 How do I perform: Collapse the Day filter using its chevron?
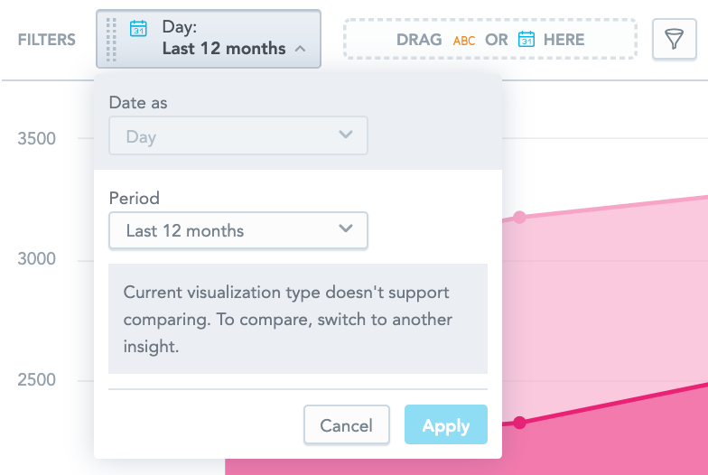[300, 50]
